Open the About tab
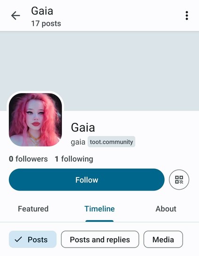Viewport: 199px width, 256px height. (166, 209)
